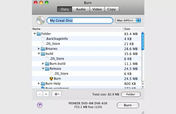Expand the Burn Help folder

click(x=39, y=83)
